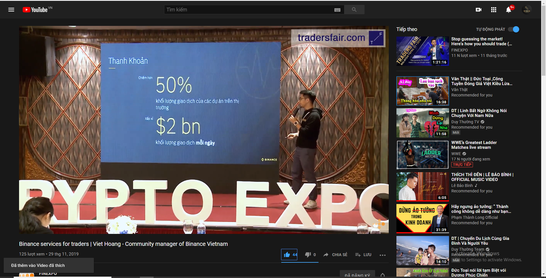Open 'Stop guessing the market!' title link
Viewport: 546px width, 278px height.
pyautogui.click(x=481, y=41)
